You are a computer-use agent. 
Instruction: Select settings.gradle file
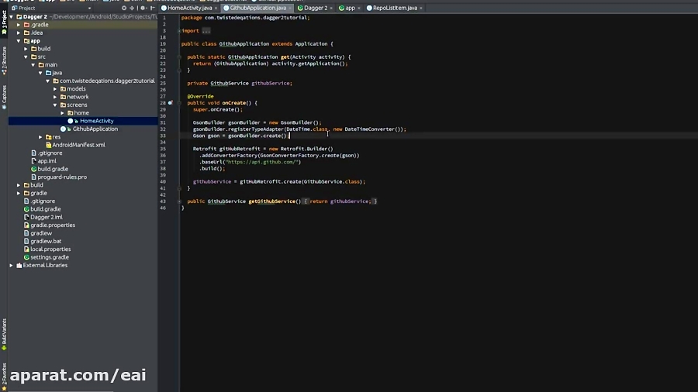pyautogui.click(x=50, y=257)
